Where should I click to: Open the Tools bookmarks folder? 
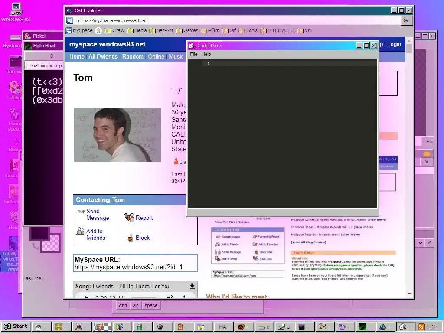click(x=248, y=31)
